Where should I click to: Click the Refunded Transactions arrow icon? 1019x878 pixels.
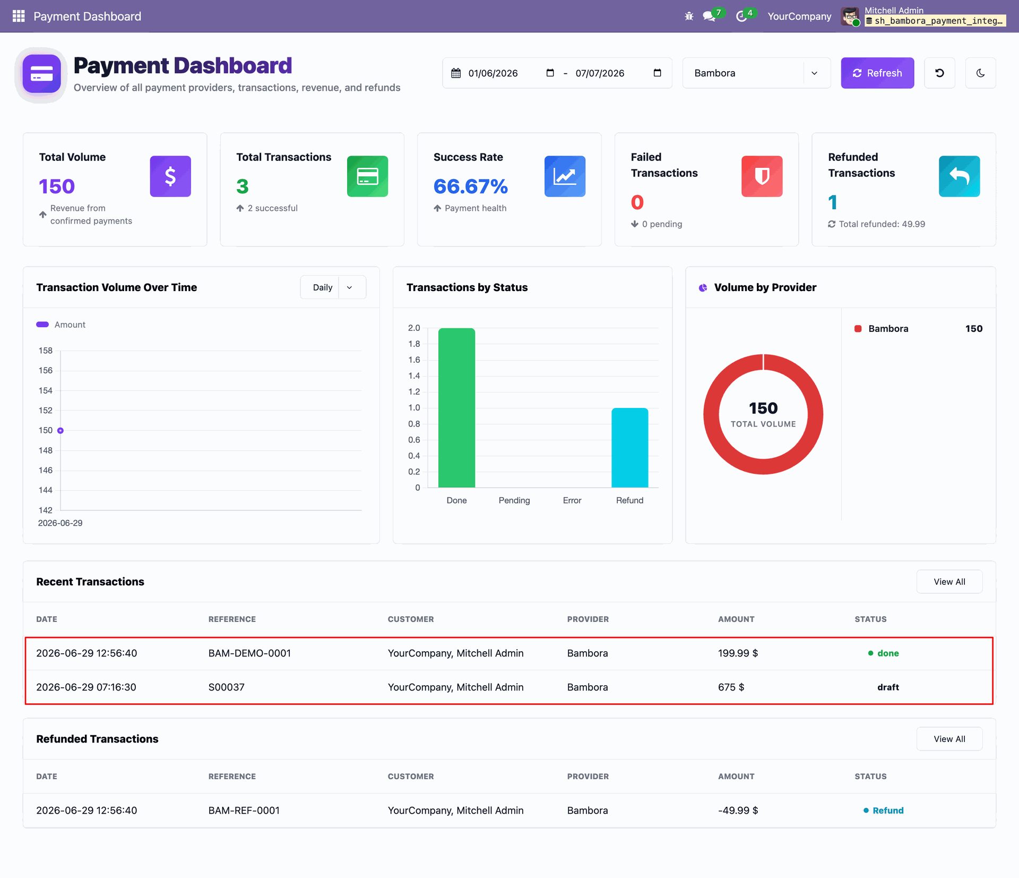click(x=959, y=176)
